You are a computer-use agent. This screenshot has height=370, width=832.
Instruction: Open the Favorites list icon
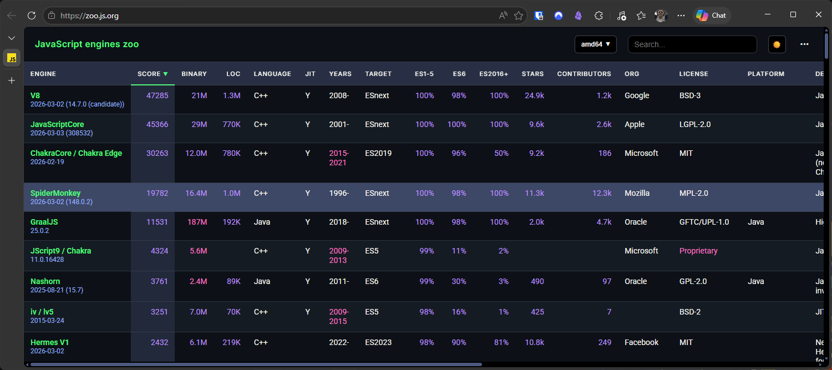tap(641, 16)
